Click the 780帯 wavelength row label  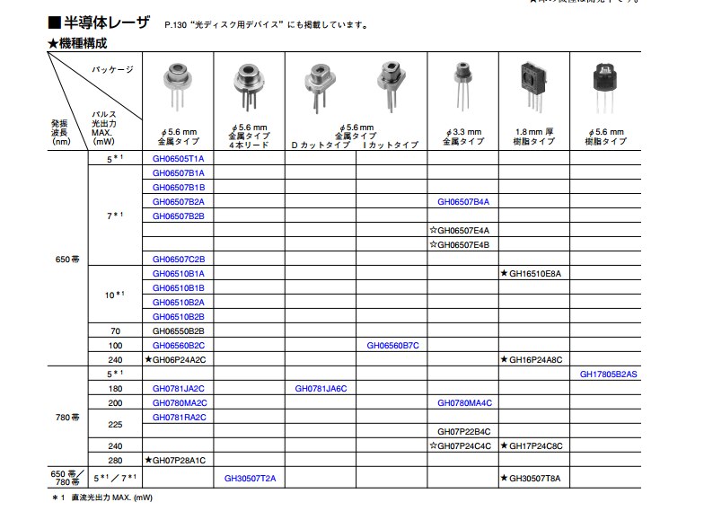click(67, 417)
